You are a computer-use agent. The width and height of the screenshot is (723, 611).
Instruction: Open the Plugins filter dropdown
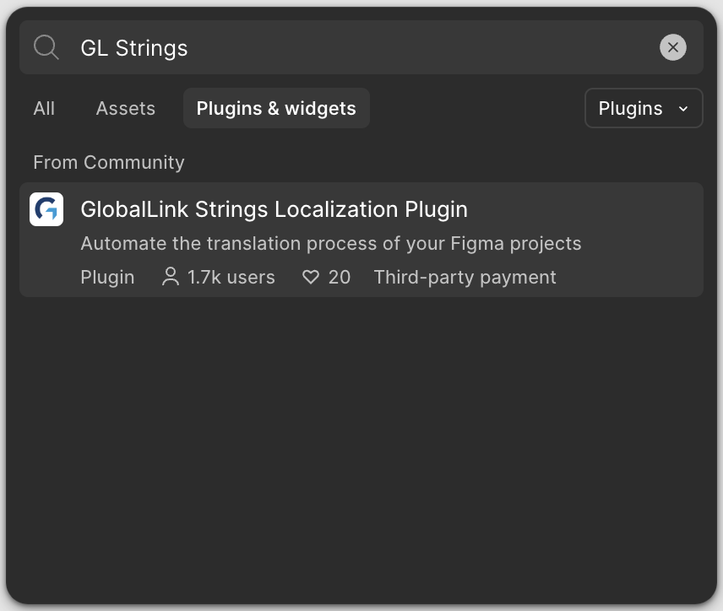click(644, 108)
